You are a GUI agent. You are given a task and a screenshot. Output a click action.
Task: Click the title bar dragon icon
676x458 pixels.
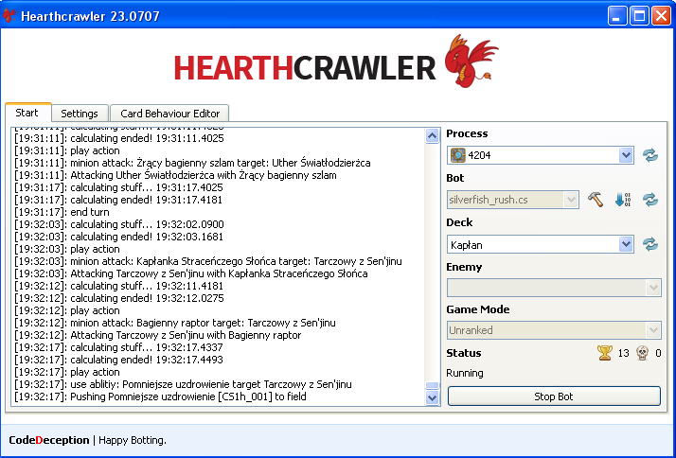pos(9,16)
